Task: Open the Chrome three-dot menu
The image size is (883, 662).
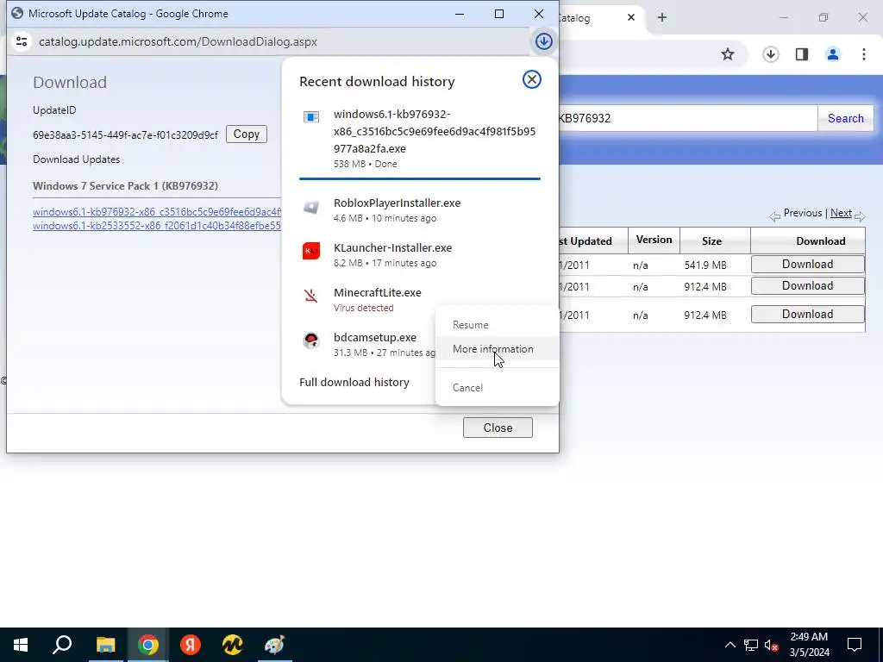Action: [x=864, y=54]
